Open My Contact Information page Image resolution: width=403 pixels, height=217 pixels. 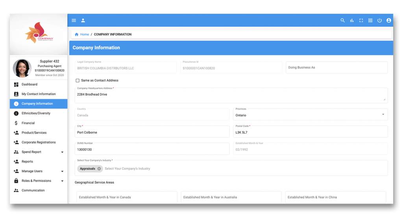[39, 94]
